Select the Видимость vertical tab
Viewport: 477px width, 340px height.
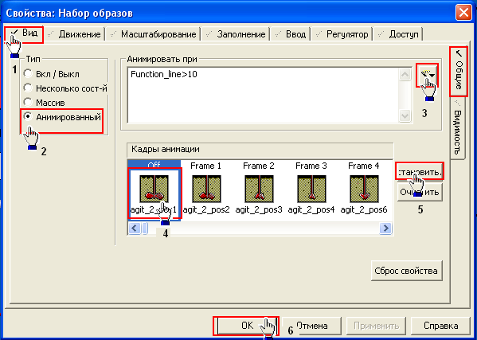pyautogui.click(x=458, y=127)
